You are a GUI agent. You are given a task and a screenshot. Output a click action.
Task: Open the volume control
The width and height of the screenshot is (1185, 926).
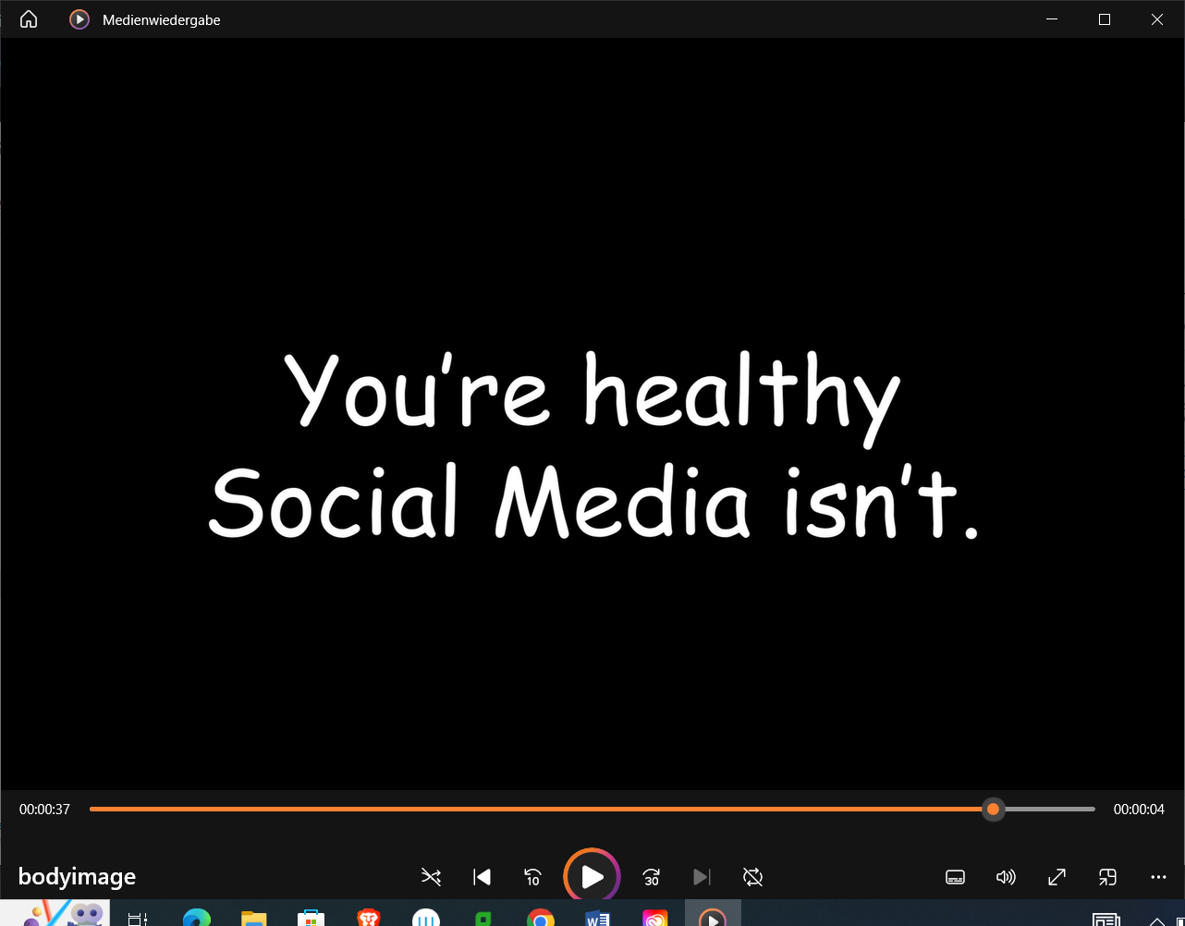pos(1006,877)
